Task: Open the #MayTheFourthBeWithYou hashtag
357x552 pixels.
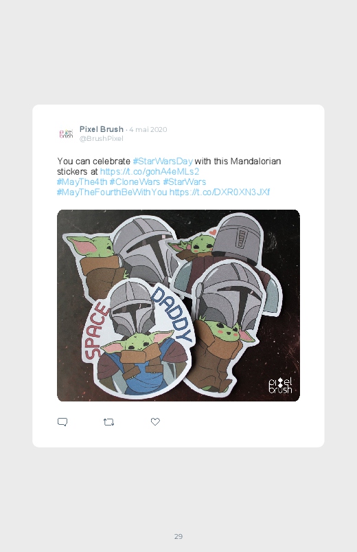Action: [112, 192]
